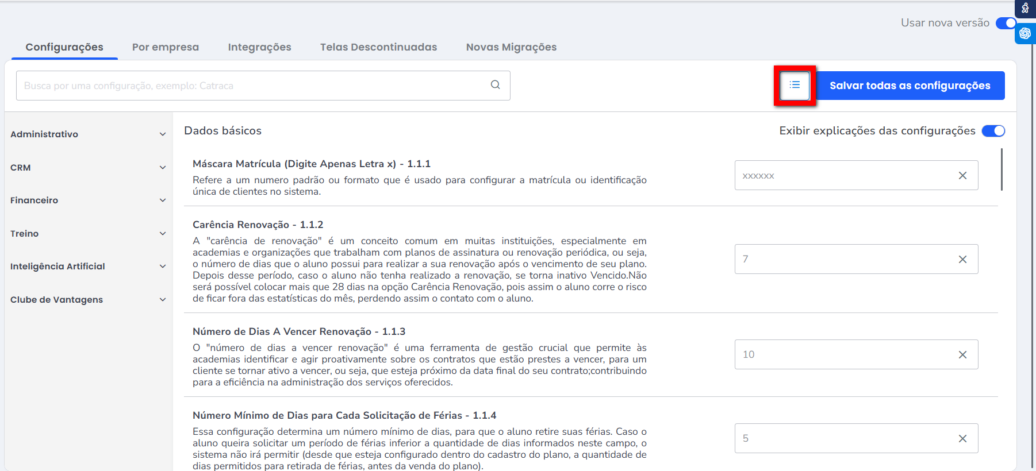Clear the Máscara Matrícula field with X
Image resolution: width=1036 pixels, height=471 pixels.
[x=962, y=176]
